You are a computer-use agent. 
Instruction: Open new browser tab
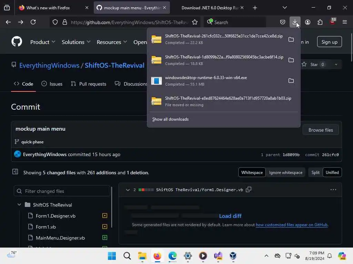coord(255,8)
